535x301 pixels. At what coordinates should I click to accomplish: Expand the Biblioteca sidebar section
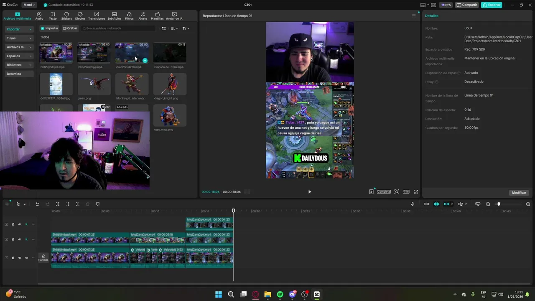click(19, 65)
